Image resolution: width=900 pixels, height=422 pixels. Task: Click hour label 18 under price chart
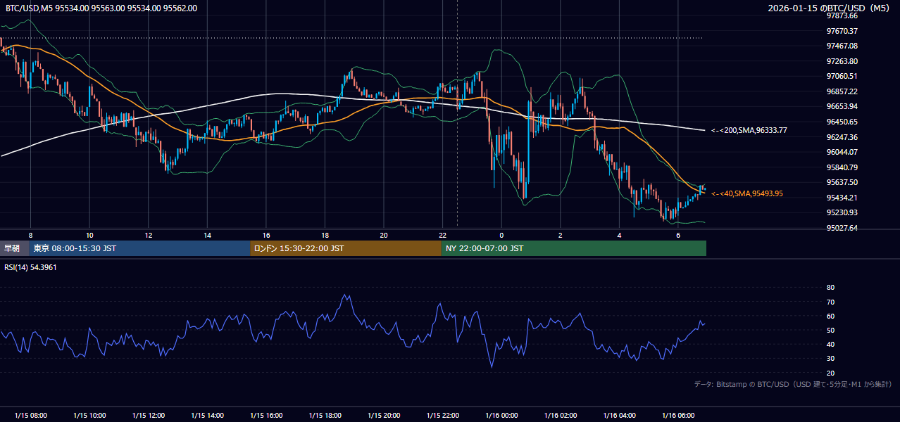click(325, 235)
